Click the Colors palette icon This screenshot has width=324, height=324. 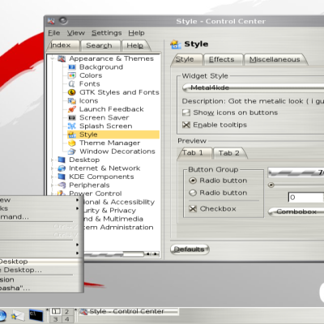(72, 75)
